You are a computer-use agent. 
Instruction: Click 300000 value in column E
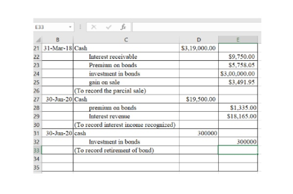(238, 142)
